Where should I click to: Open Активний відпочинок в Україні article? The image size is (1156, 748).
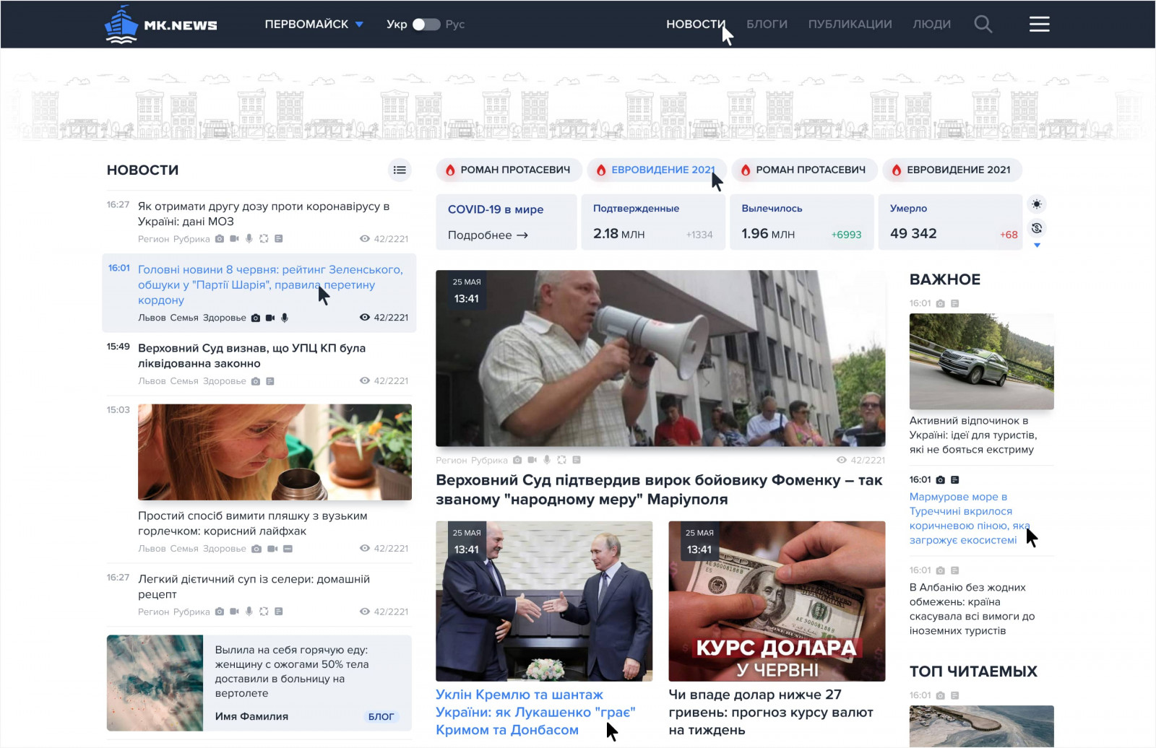[973, 435]
